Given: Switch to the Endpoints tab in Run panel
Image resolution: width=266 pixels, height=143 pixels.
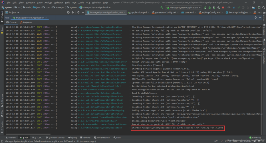Looking at the screenshot, I should point(27,22).
